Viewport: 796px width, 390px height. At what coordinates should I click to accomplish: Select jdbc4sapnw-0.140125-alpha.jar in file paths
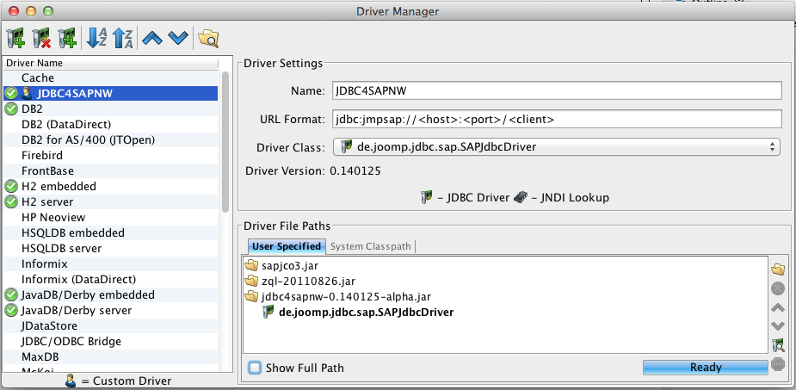(347, 296)
